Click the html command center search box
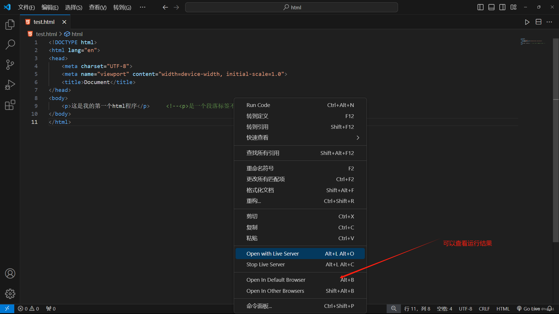The width and height of the screenshot is (559, 314). pos(291,7)
